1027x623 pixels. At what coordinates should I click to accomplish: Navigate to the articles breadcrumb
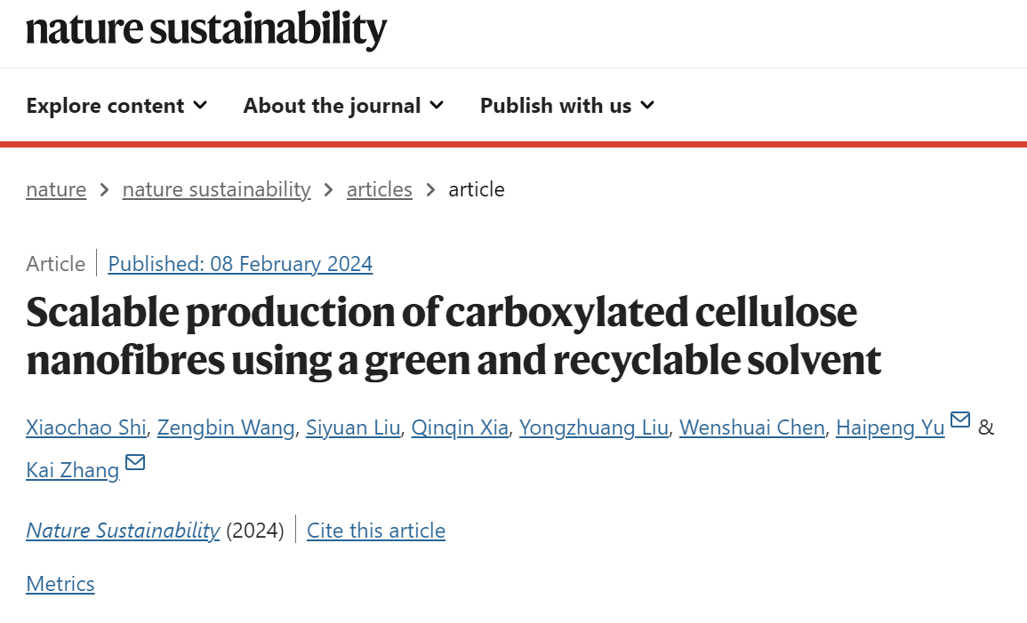pyautogui.click(x=379, y=189)
